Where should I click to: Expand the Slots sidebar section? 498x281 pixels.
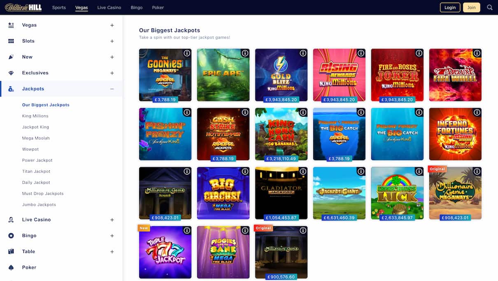tap(112, 41)
